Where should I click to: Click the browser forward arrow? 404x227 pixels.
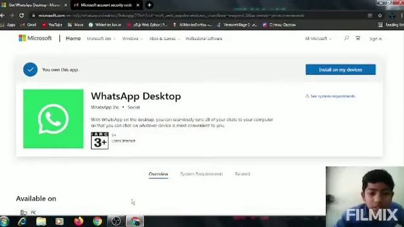coord(12,15)
